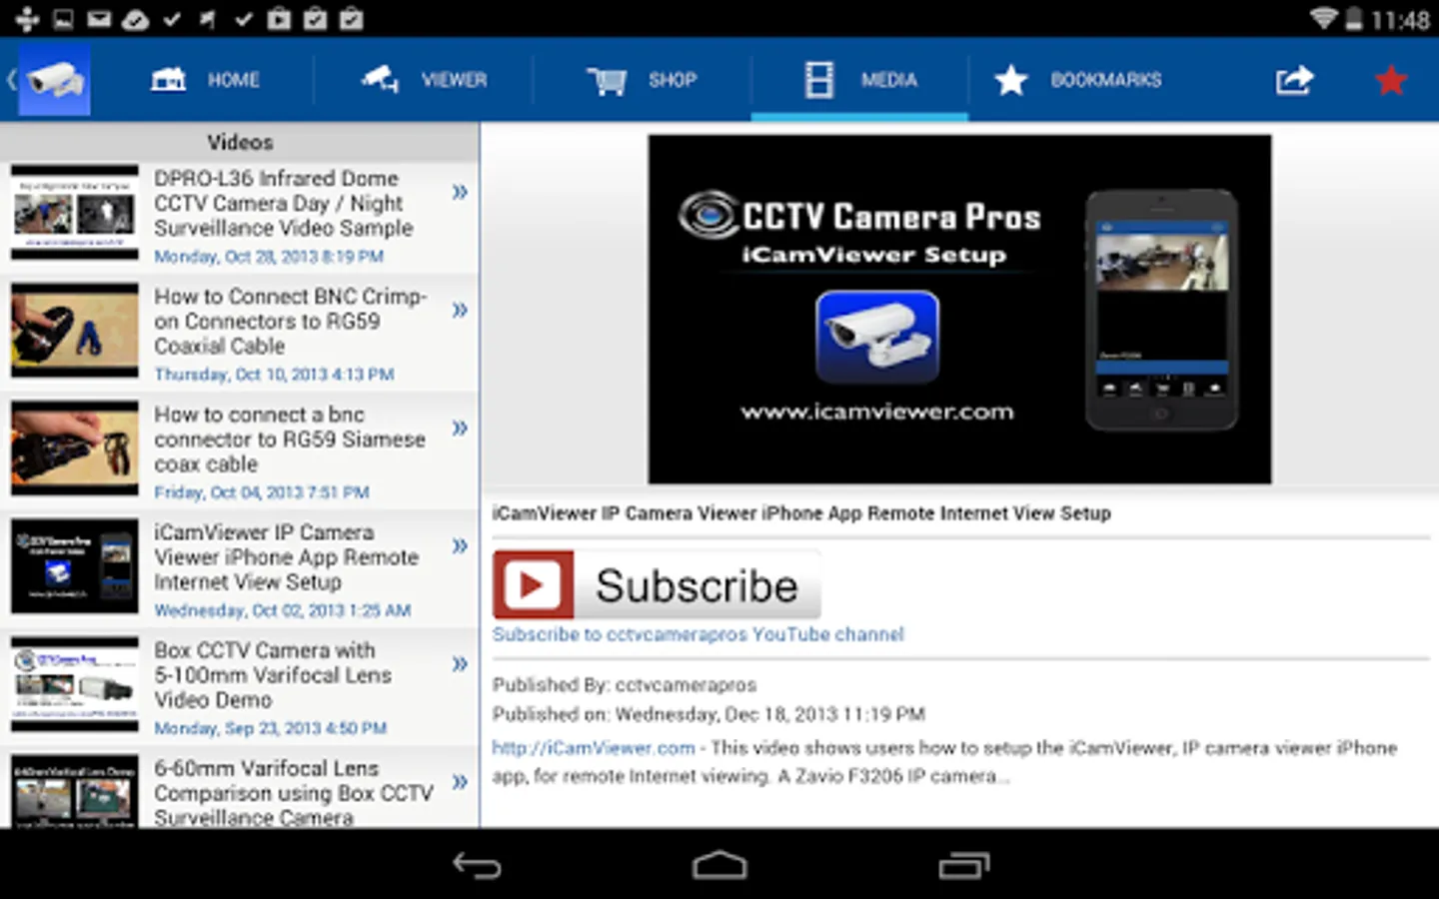Open the RG59 Siamese coax video thumbnail
The width and height of the screenshot is (1439, 899).
75,449
